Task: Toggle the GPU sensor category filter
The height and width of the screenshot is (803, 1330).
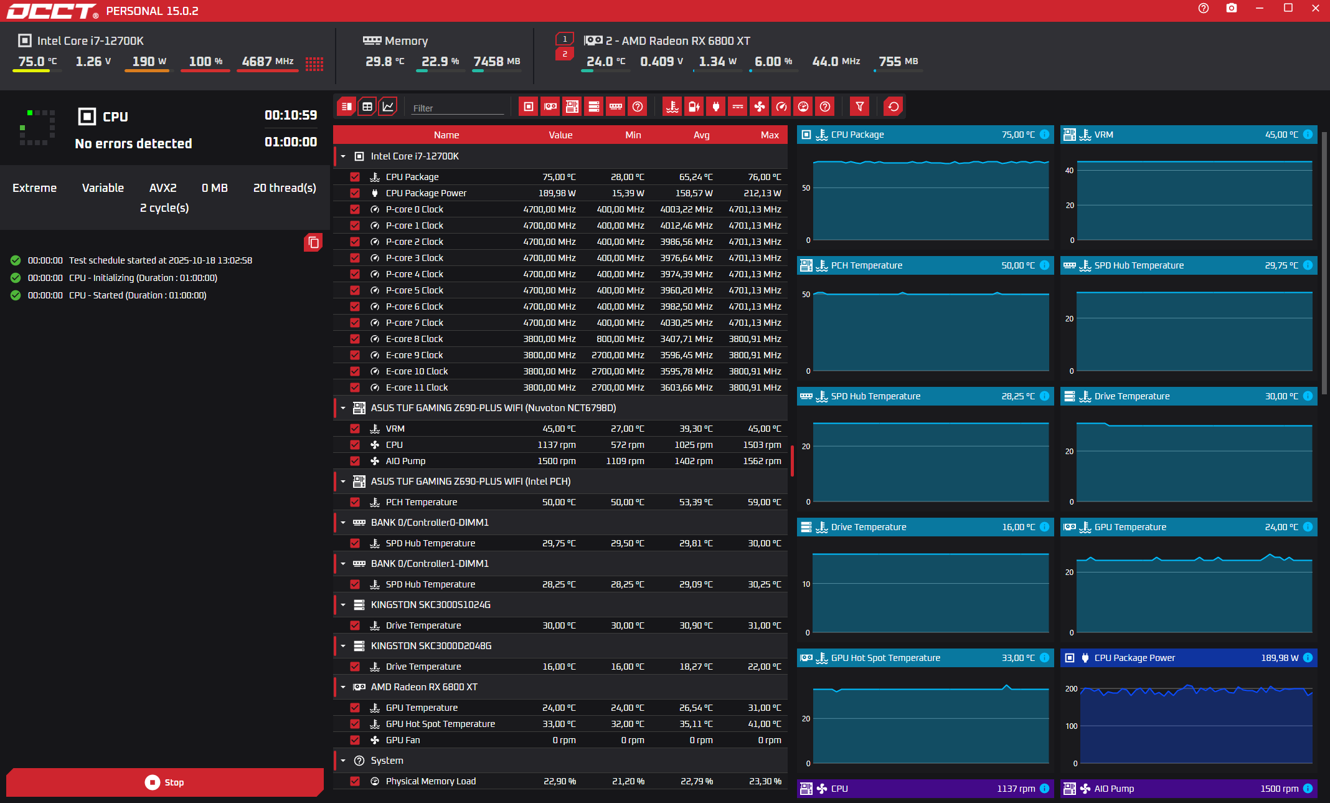Action: [x=550, y=107]
